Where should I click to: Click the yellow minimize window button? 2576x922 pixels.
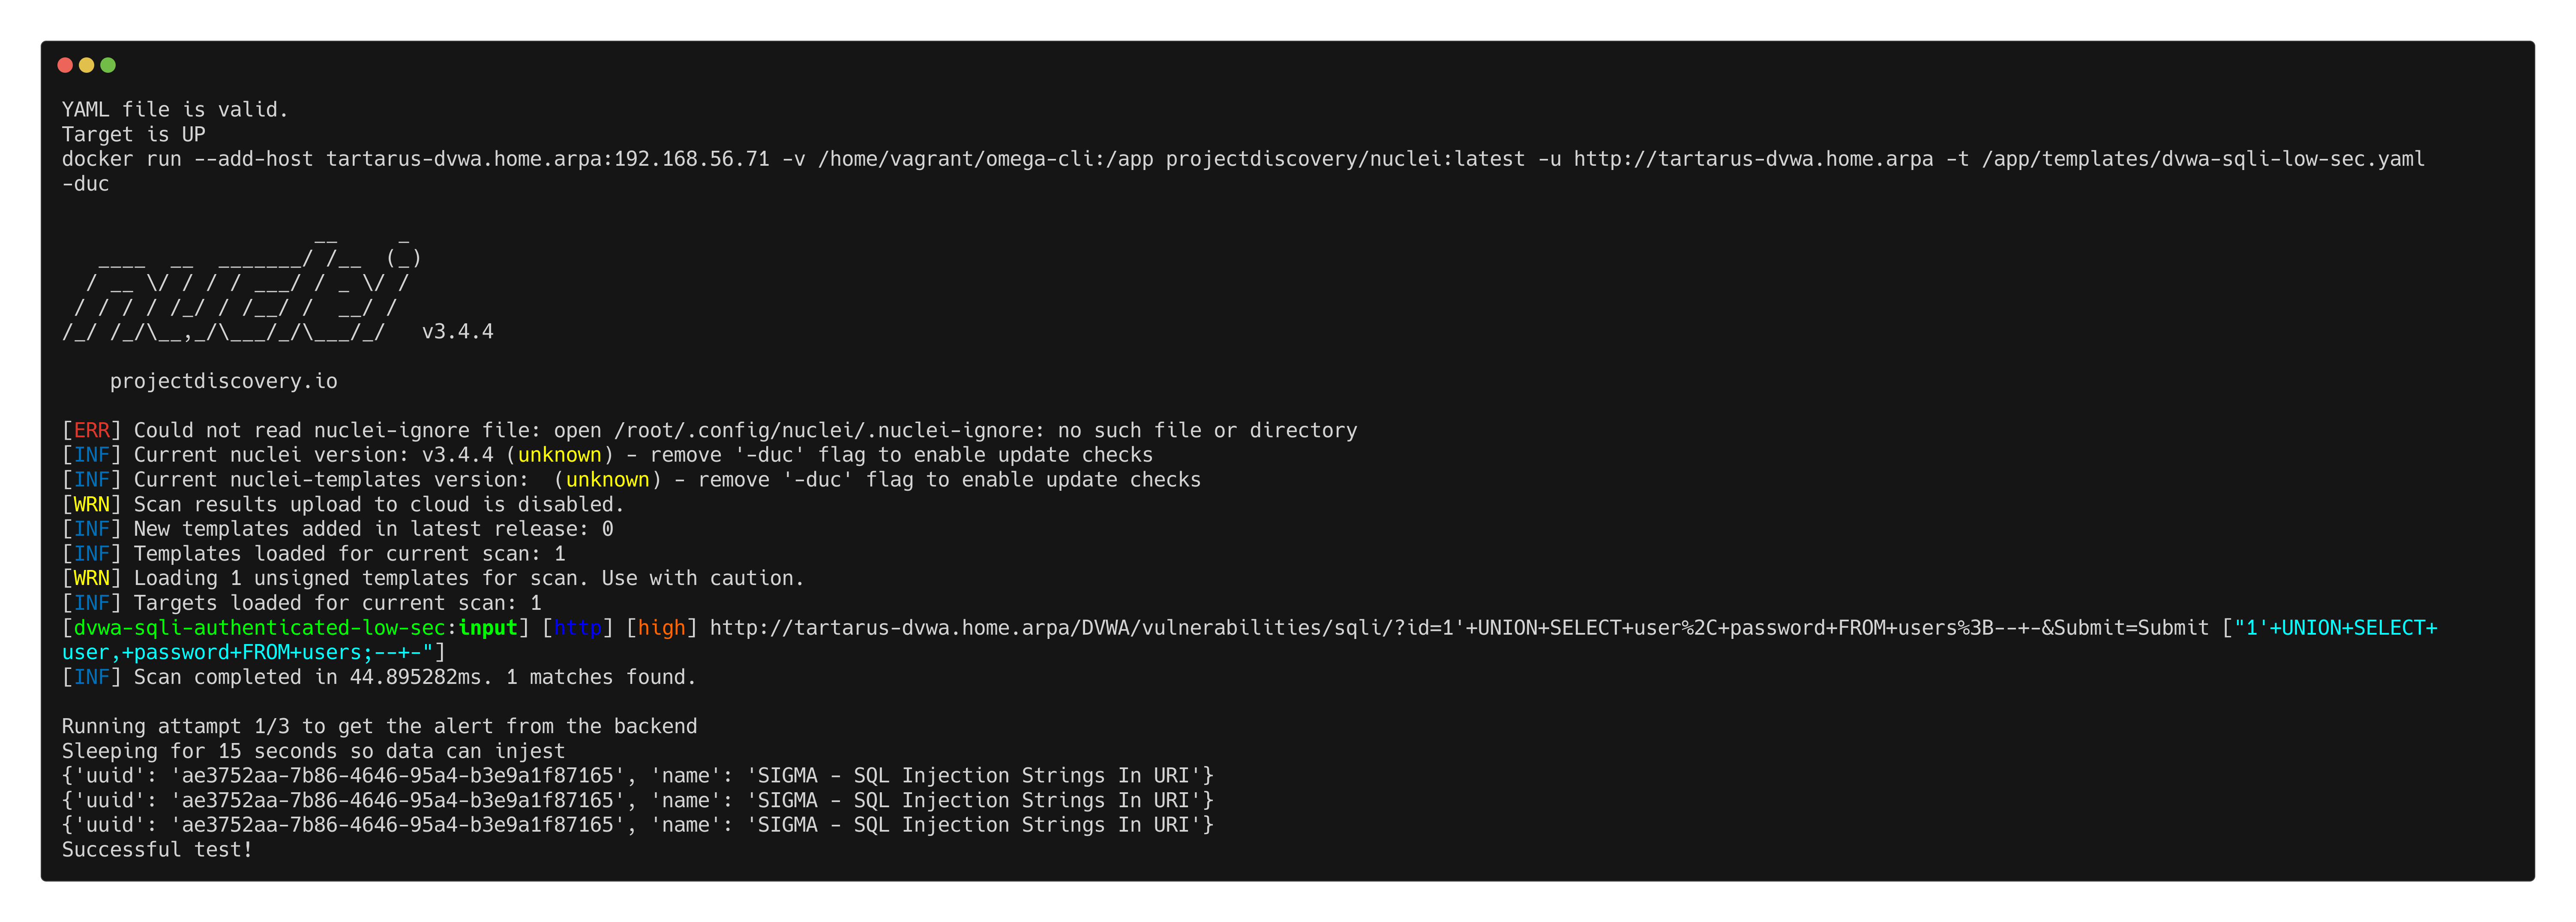(x=87, y=65)
